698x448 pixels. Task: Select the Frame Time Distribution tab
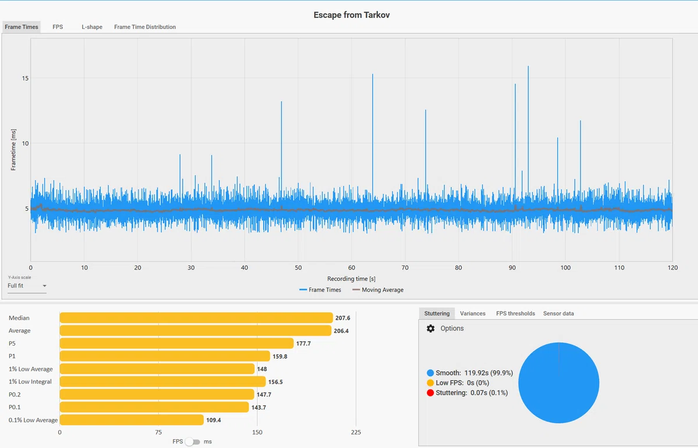click(x=145, y=27)
